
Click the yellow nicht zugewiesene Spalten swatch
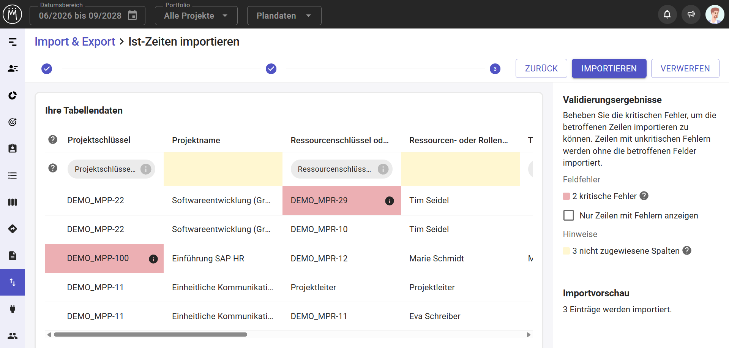click(x=566, y=251)
